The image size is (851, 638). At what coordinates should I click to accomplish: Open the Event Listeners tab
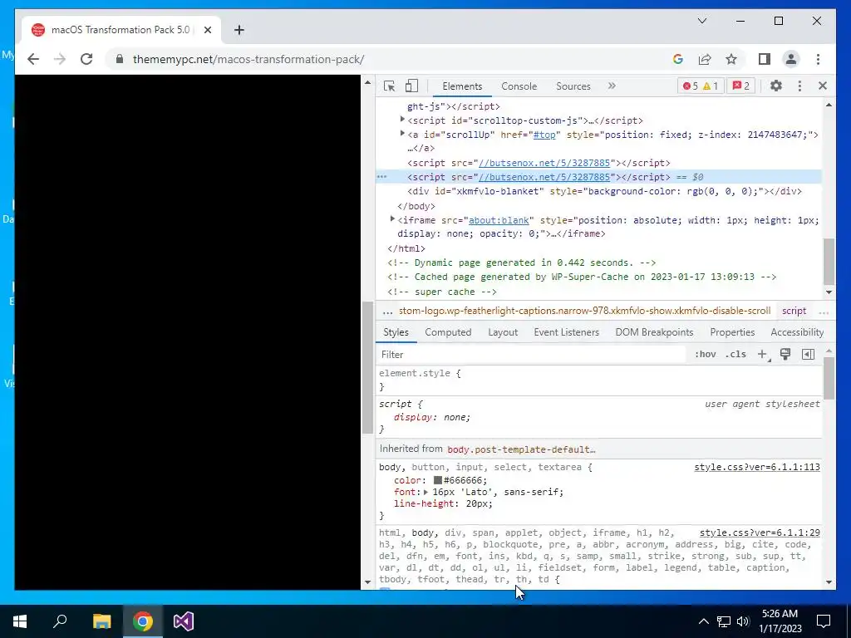tap(566, 332)
